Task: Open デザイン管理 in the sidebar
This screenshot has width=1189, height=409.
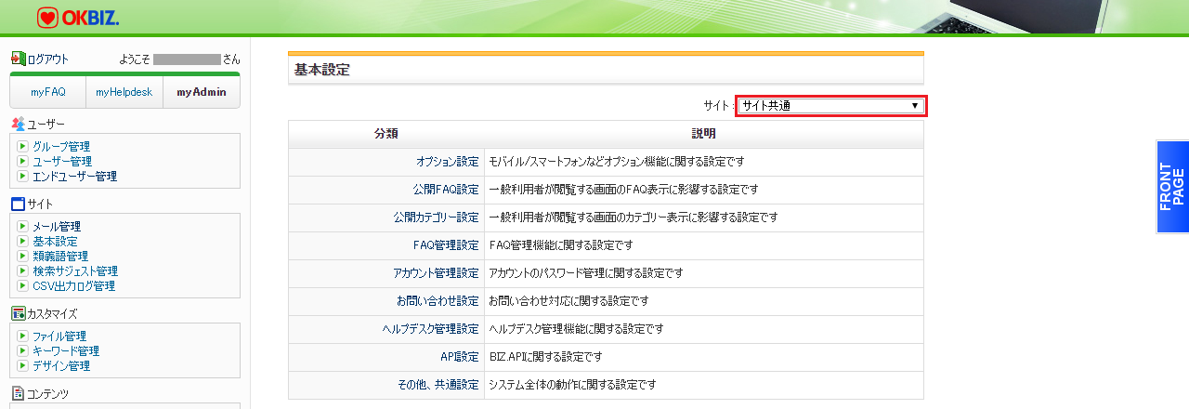Action: point(61,365)
